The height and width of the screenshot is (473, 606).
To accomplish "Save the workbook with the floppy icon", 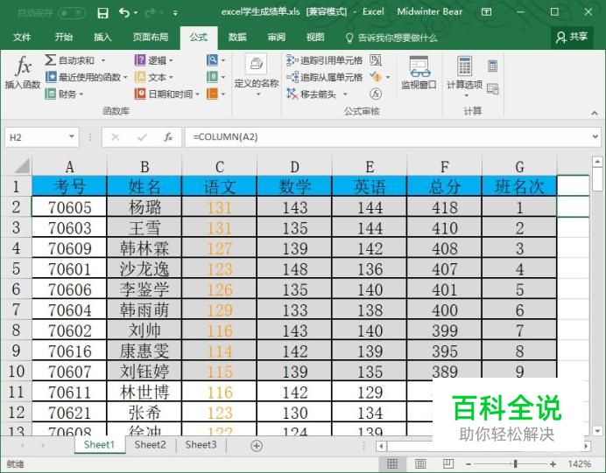I will tap(102, 13).
